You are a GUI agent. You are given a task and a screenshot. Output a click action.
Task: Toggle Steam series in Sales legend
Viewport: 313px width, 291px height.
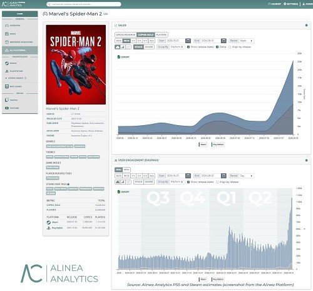[203, 145]
